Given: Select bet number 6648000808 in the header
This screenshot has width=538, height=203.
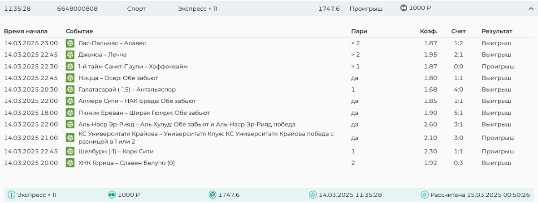Looking at the screenshot, I should (x=78, y=8).
